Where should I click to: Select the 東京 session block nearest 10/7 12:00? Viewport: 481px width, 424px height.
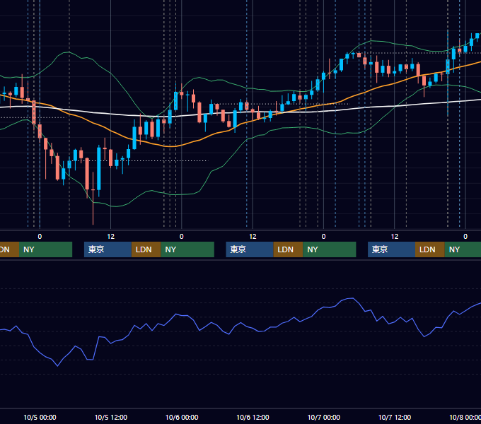coord(391,249)
